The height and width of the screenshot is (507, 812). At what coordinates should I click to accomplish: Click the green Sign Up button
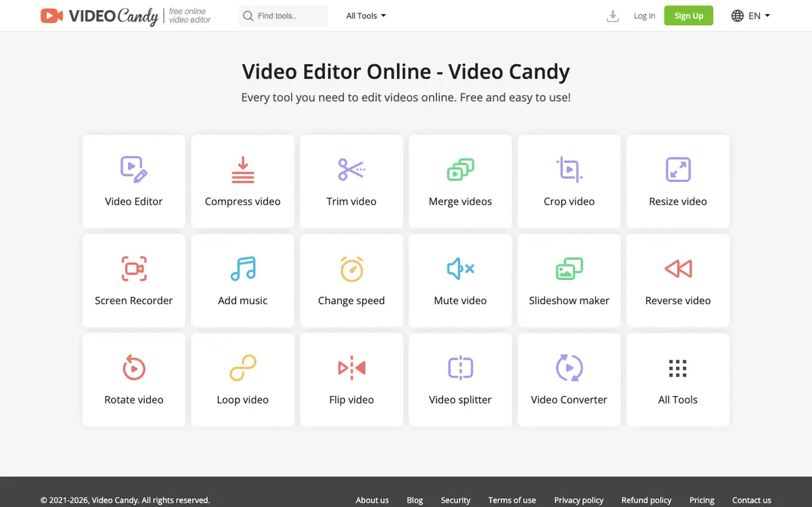(x=689, y=16)
